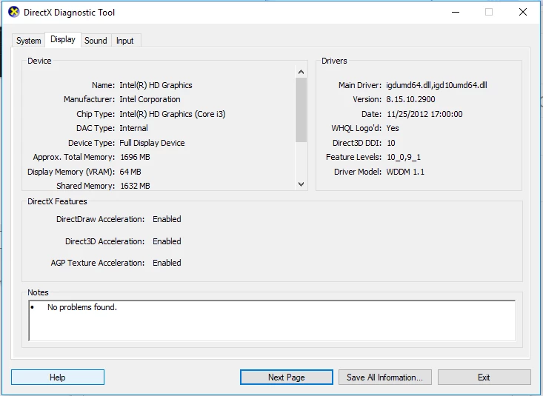Click the Next Page button
Screen dimensions: 543x396
287,377
